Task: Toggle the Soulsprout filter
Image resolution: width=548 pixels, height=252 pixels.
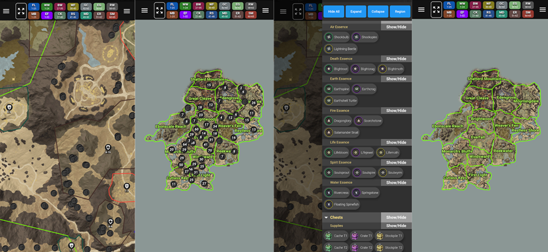Action: tap(337, 172)
